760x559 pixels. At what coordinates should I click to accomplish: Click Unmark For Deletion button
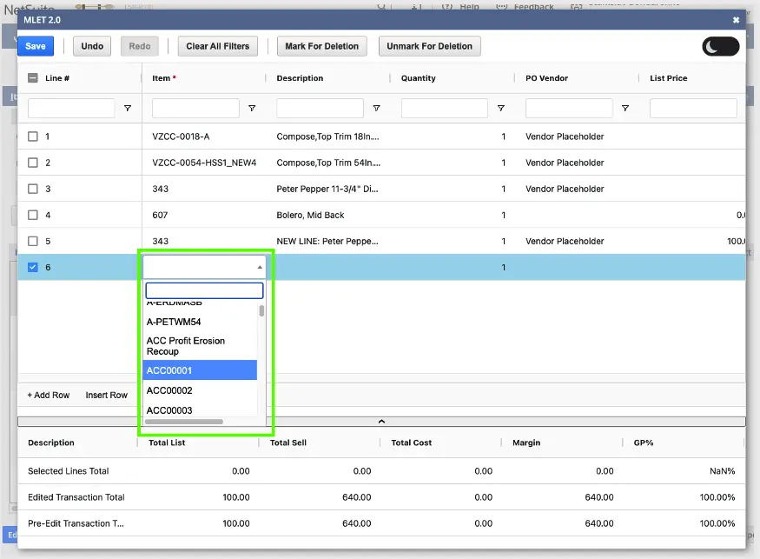coord(429,46)
